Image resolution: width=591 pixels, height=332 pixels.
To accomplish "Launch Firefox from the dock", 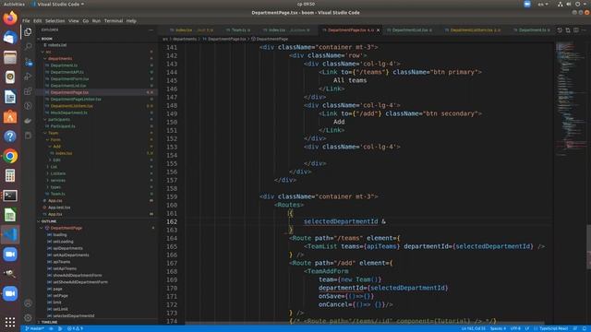I will [10, 18].
